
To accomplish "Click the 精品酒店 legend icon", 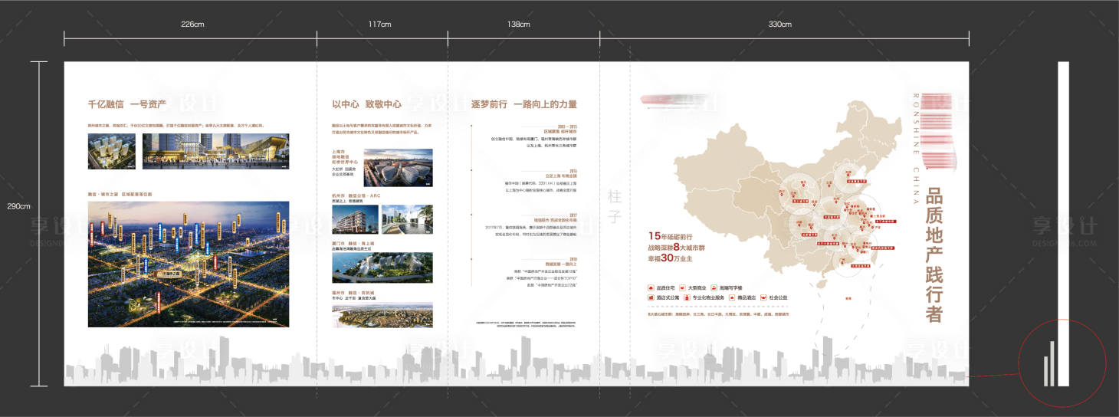I will tap(733, 297).
